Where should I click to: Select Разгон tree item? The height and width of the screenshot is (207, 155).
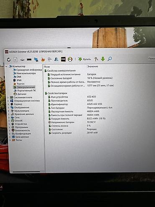[x=19, y=84]
